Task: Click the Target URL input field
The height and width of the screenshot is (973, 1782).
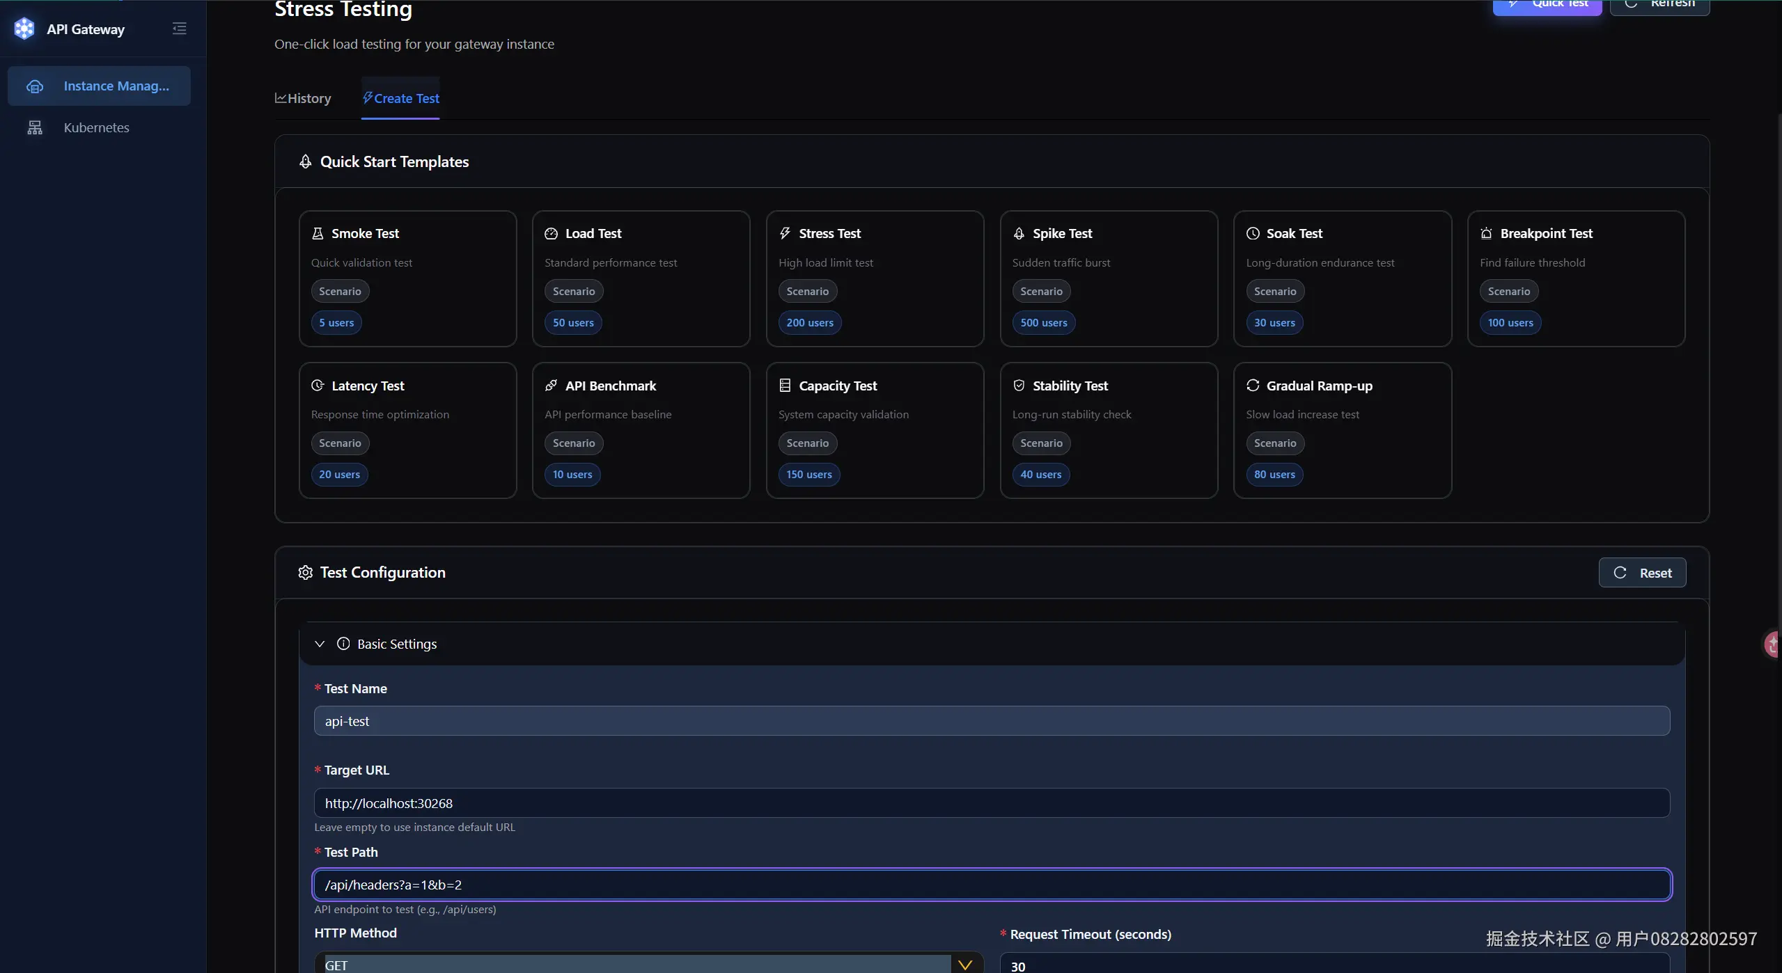Action: (x=992, y=803)
